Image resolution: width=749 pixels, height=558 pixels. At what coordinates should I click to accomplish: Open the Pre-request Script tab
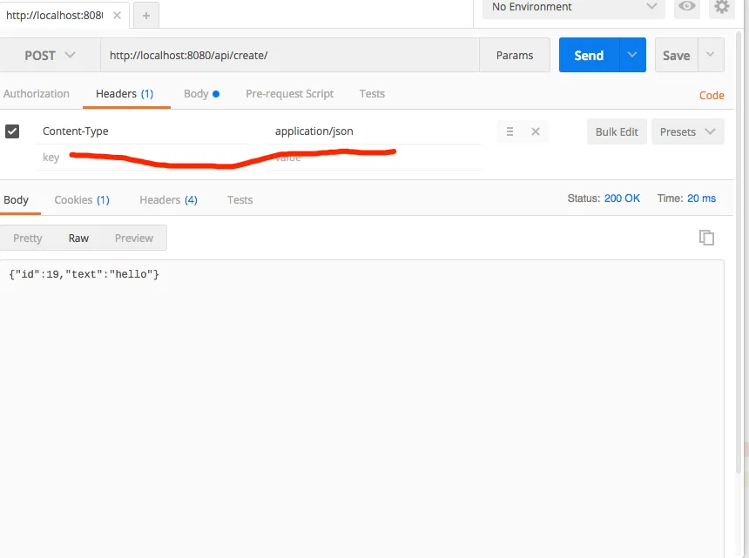point(289,93)
